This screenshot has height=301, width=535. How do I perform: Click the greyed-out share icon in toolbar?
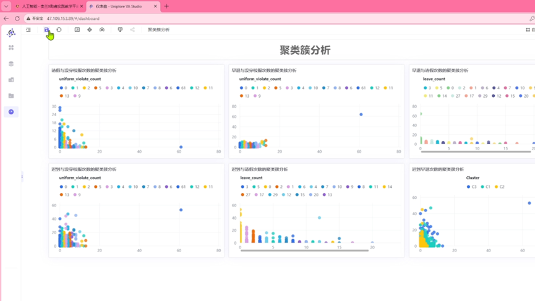(132, 30)
